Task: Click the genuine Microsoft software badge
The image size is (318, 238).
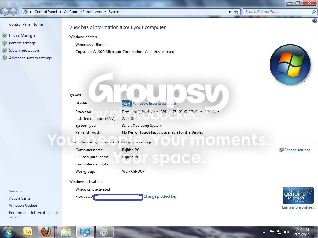Action: tap(298, 196)
